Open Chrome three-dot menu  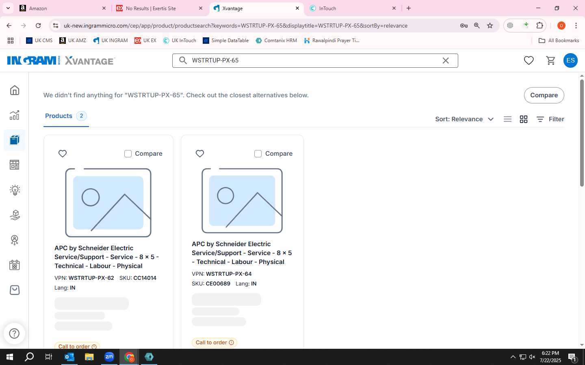click(576, 26)
